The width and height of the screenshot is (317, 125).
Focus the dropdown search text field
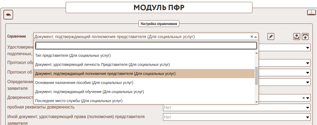pos(146,46)
